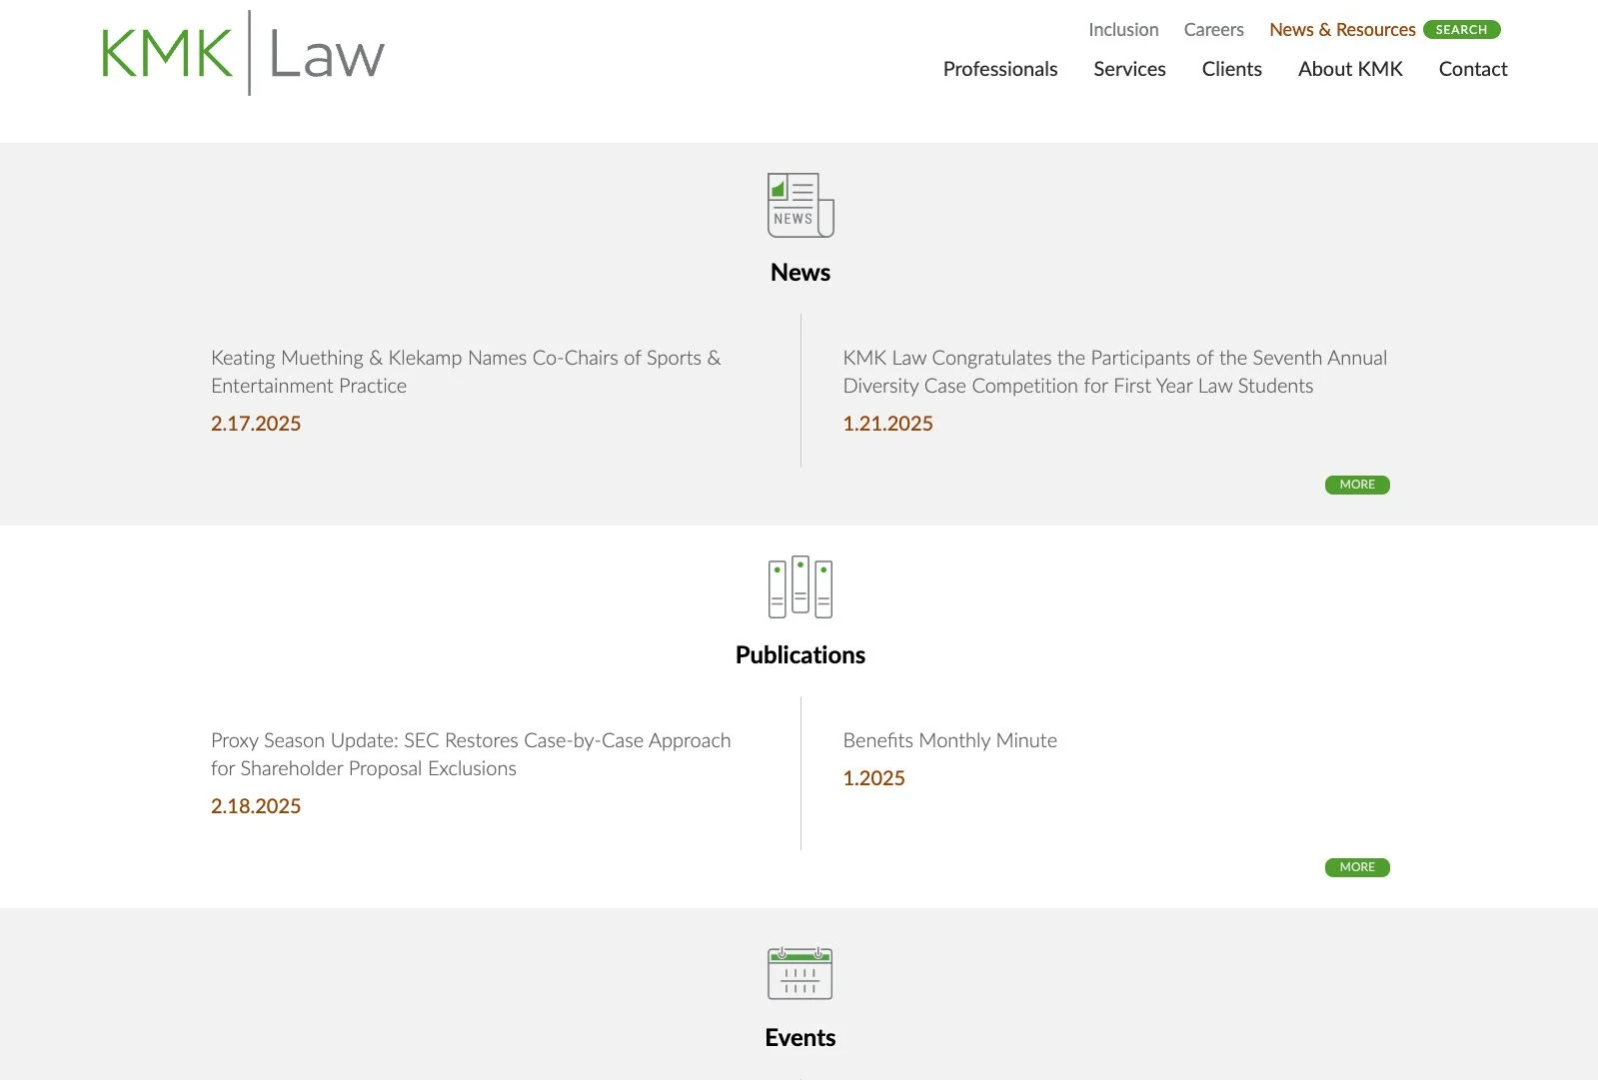Open the Sports & Entertainment Co-Chairs article
1598x1080 pixels.
pyautogui.click(x=466, y=372)
